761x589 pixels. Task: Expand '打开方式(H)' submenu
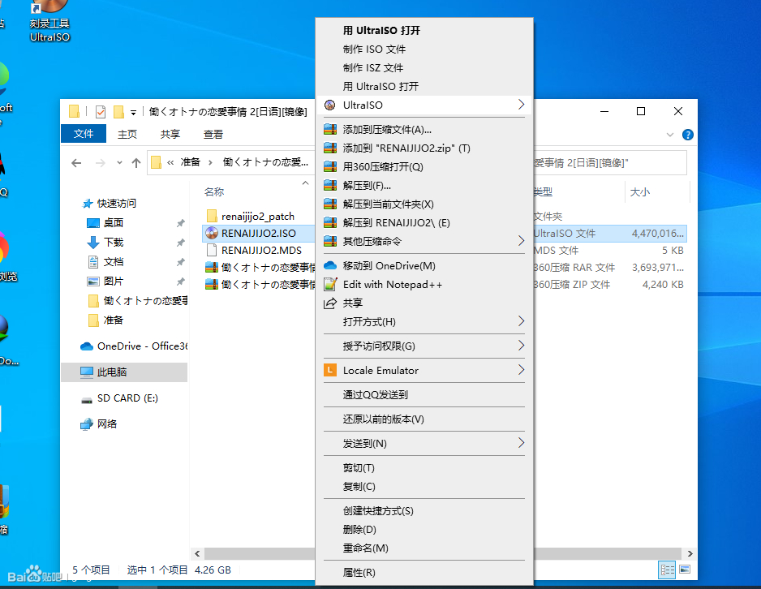click(424, 321)
